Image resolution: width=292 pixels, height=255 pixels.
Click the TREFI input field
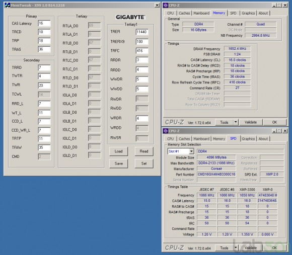[142, 32]
